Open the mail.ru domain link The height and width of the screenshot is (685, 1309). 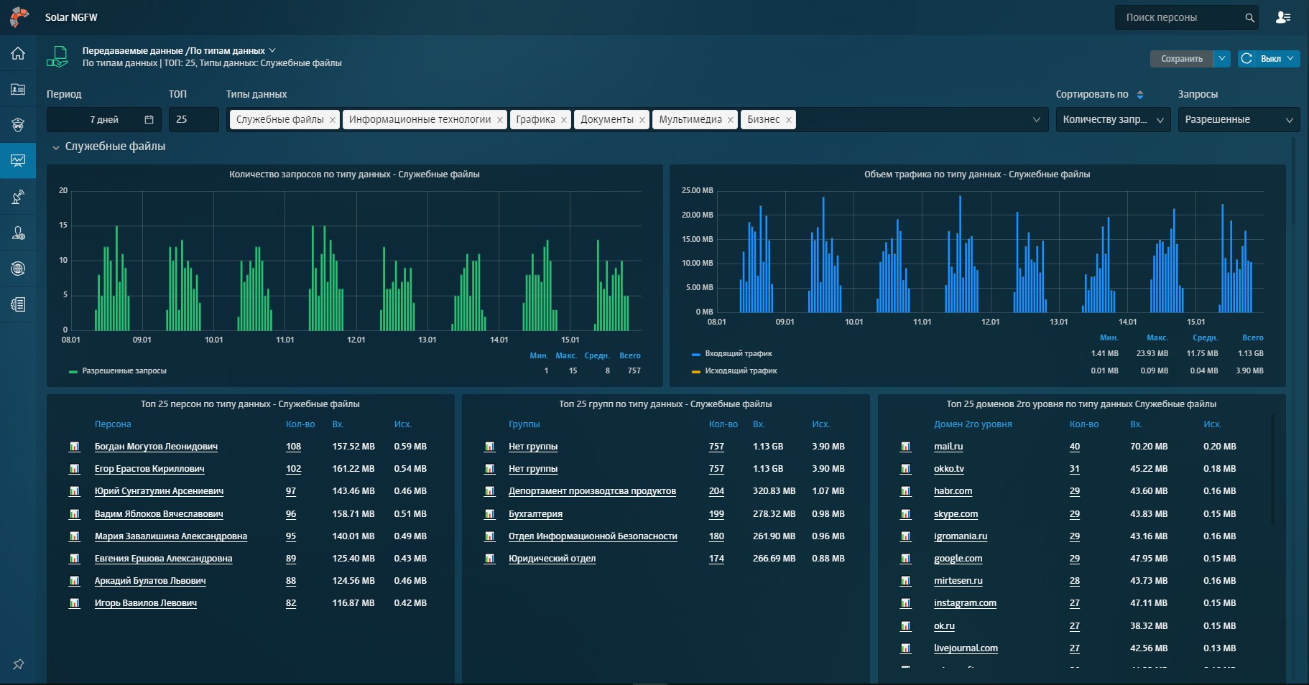pyautogui.click(x=948, y=447)
